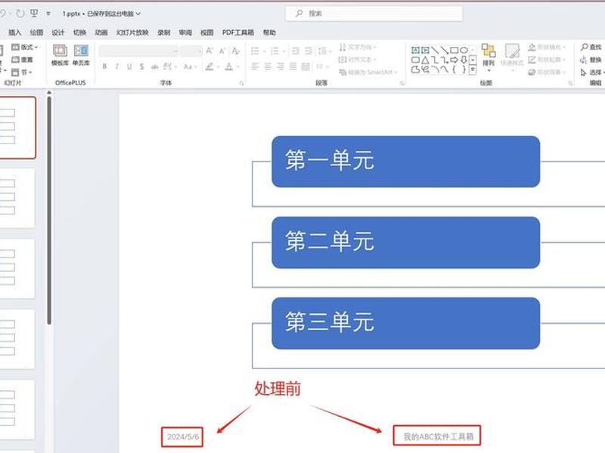This screenshot has width=605, height=453.
Task: Apply the text highlight color pen
Action: pos(209,66)
